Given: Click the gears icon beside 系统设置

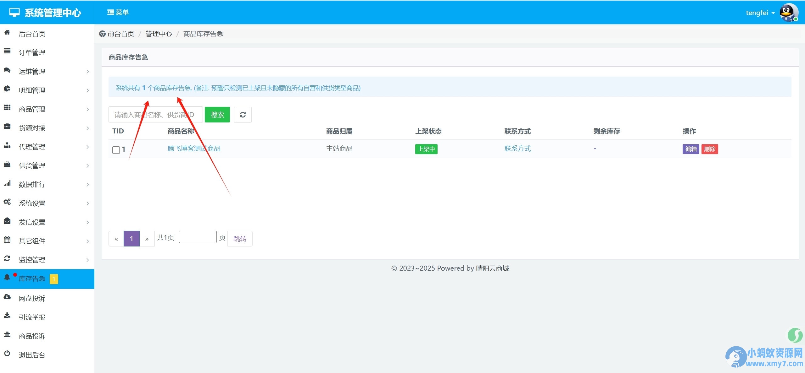Looking at the screenshot, I should [7, 202].
